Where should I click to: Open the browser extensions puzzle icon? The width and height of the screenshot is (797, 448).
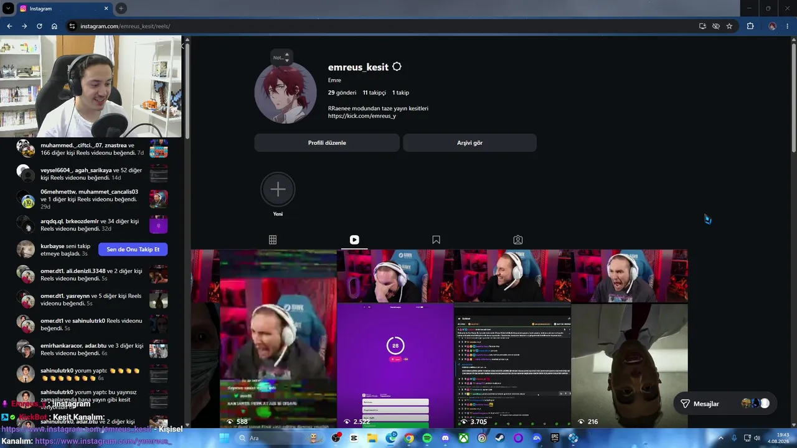(750, 26)
